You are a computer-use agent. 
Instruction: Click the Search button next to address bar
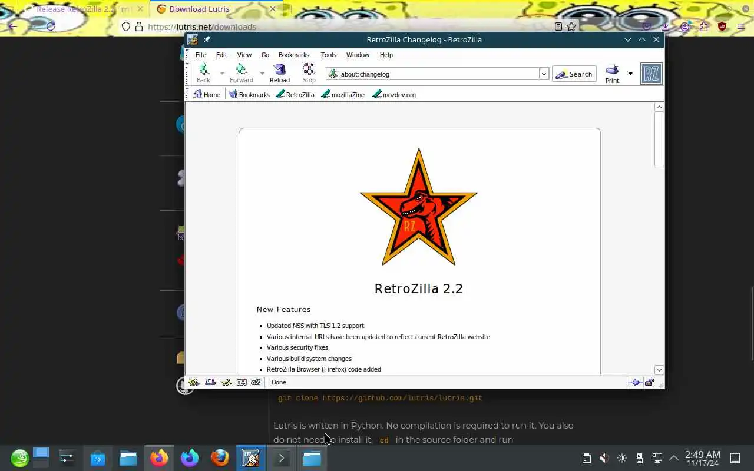pos(574,74)
